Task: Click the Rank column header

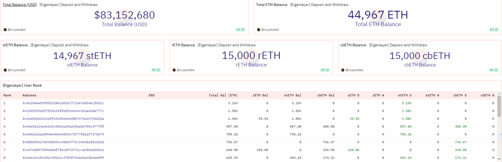Action: 7,95
